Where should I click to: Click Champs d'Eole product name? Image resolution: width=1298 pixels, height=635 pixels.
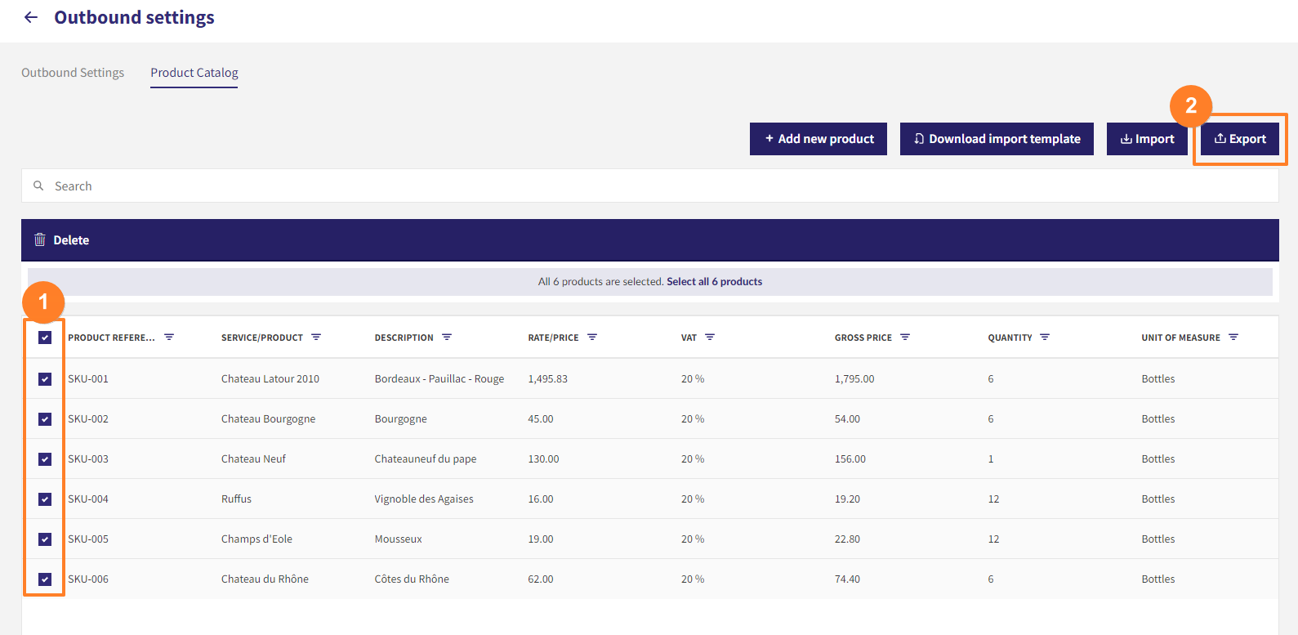pos(256,539)
